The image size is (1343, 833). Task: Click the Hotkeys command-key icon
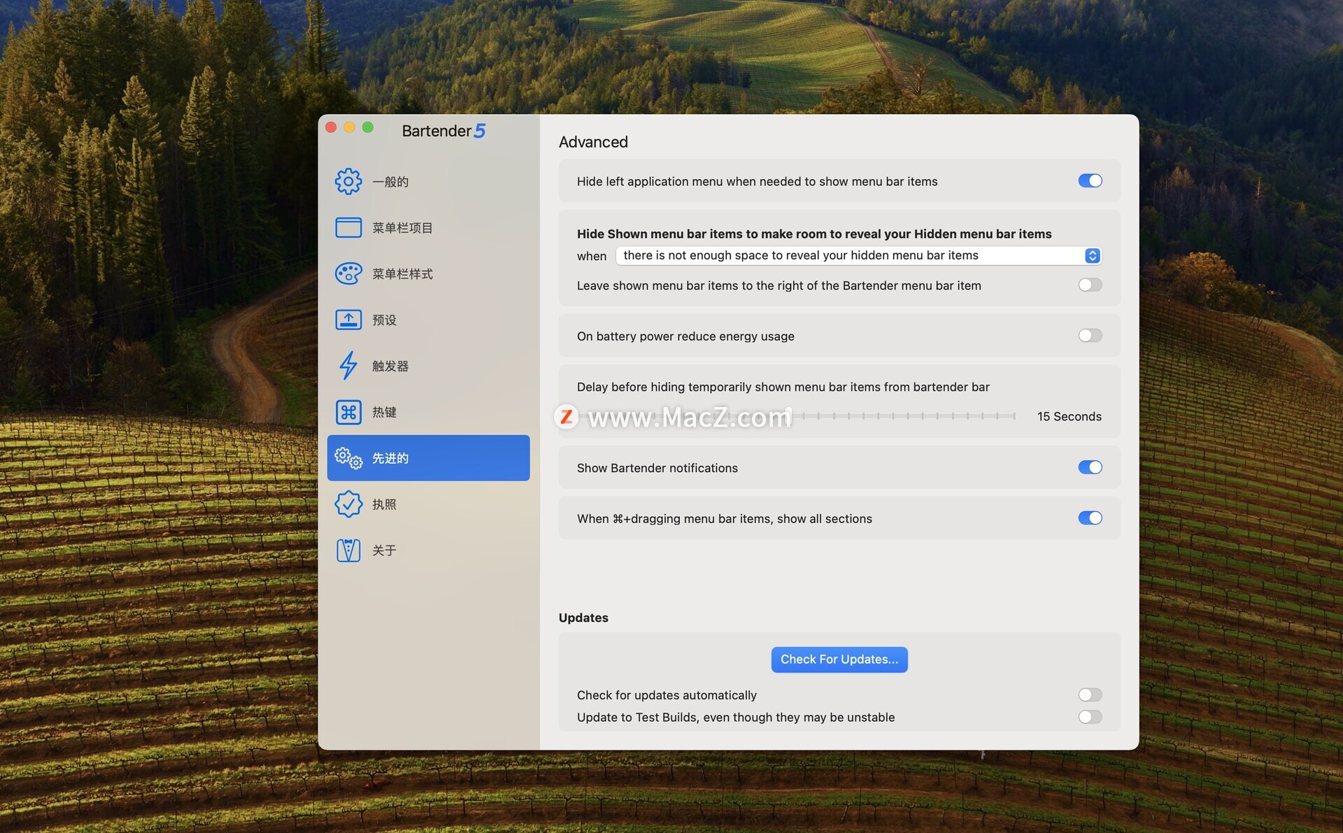tap(348, 412)
